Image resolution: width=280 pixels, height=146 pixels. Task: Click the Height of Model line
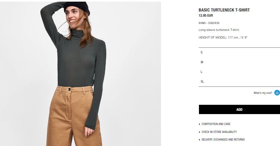[x=223, y=37]
